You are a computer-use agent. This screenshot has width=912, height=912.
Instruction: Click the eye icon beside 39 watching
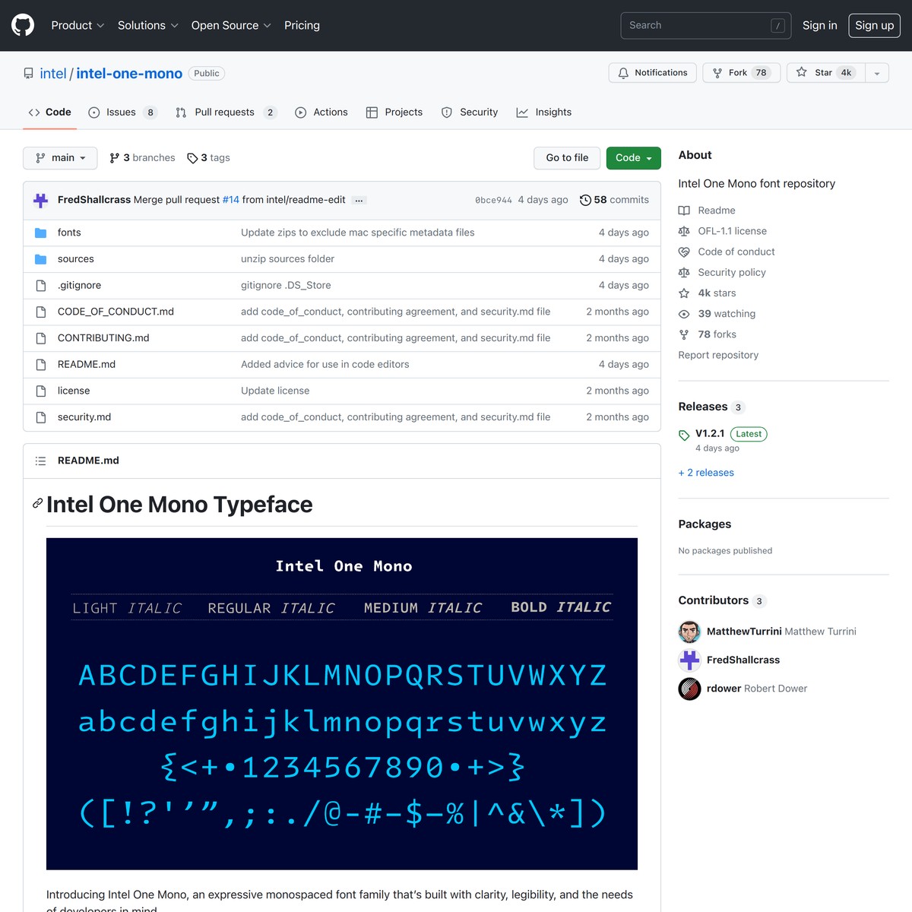(x=685, y=313)
